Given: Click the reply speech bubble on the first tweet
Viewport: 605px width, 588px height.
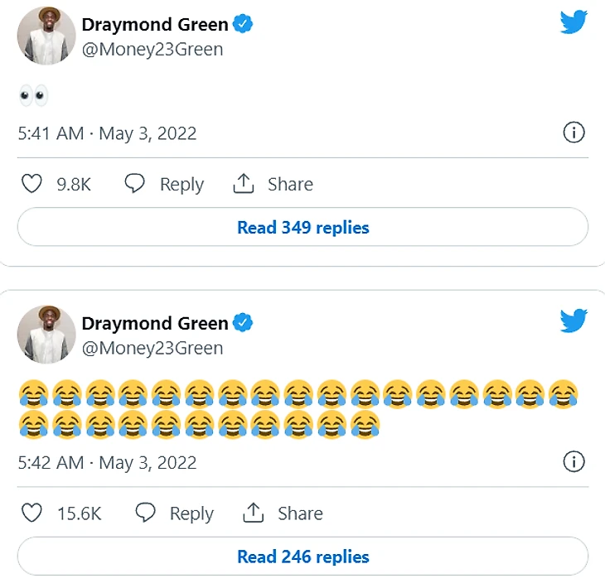Looking at the screenshot, I should [x=134, y=184].
